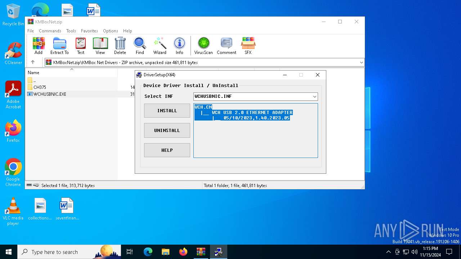Open the volume control in system tray
461x259 pixels.
[x=415, y=252]
